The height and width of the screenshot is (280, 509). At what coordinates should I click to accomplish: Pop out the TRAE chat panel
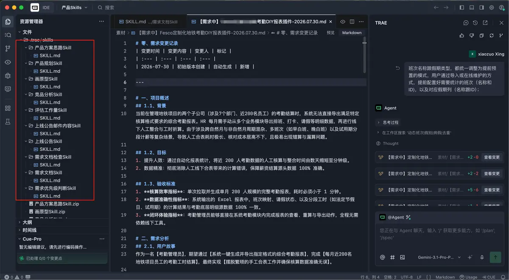tap(485, 23)
